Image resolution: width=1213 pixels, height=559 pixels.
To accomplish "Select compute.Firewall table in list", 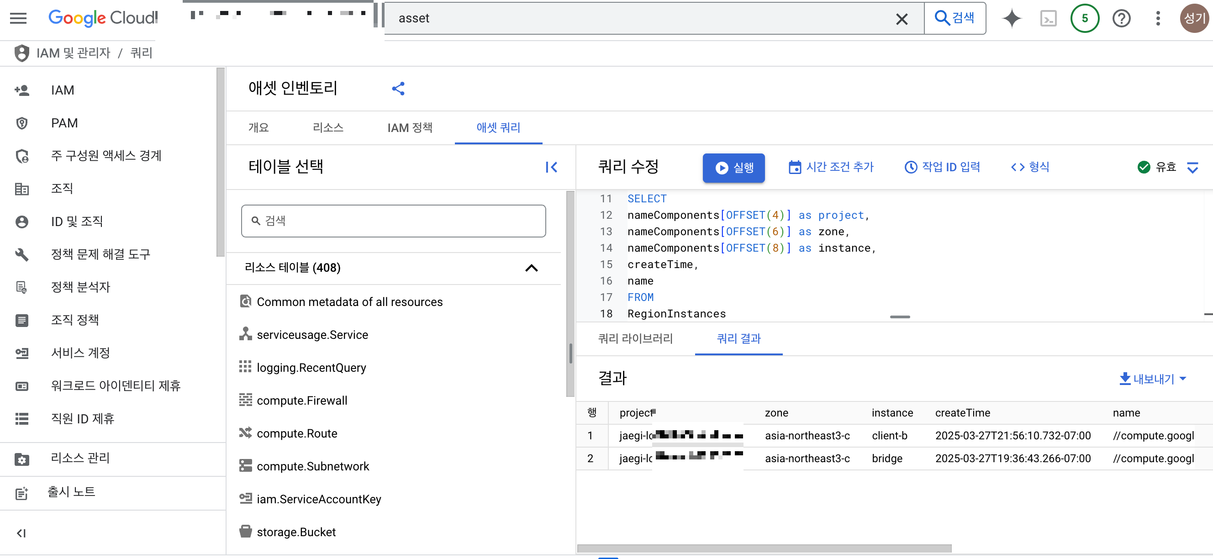I will tap(302, 401).
